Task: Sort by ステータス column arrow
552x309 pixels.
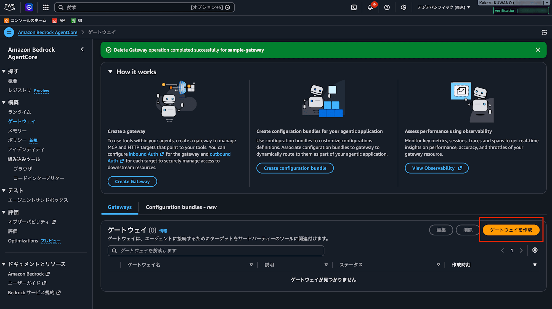Action: pyautogui.click(x=438, y=265)
